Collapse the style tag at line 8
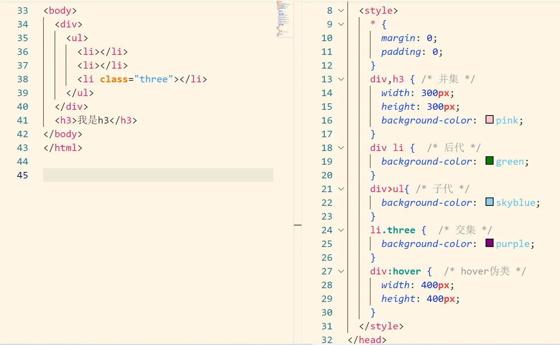 pos(341,11)
